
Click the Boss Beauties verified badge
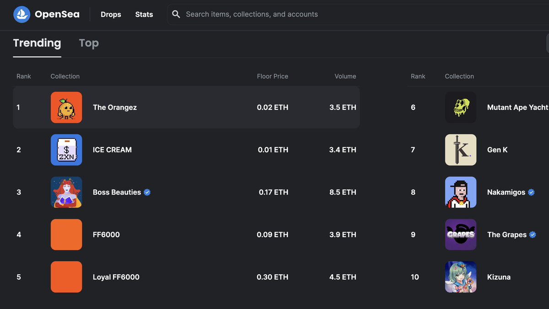[x=147, y=192]
